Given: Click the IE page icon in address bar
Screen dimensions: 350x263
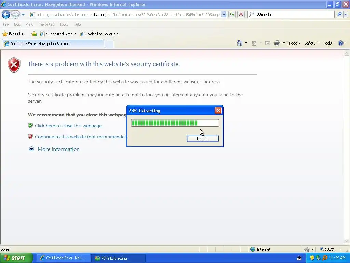Looking at the screenshot, I should (x=32, y=15).
